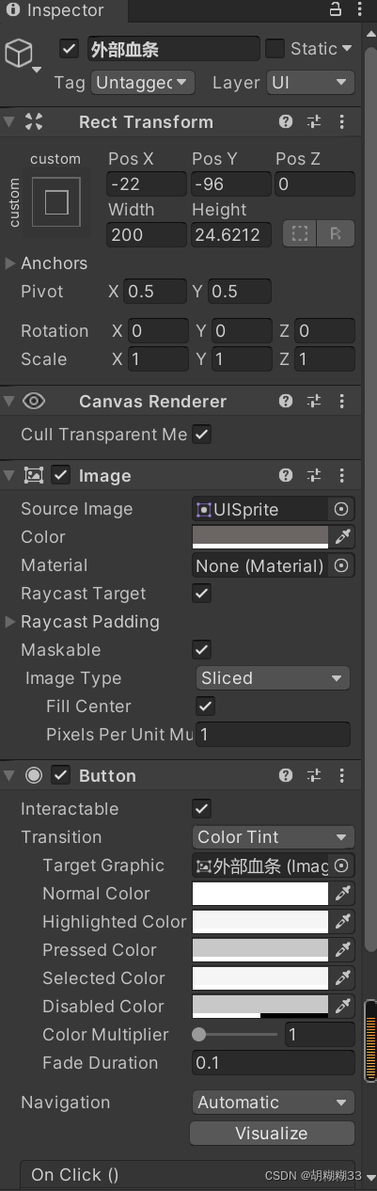Disable the Image component checkbox

61,475
